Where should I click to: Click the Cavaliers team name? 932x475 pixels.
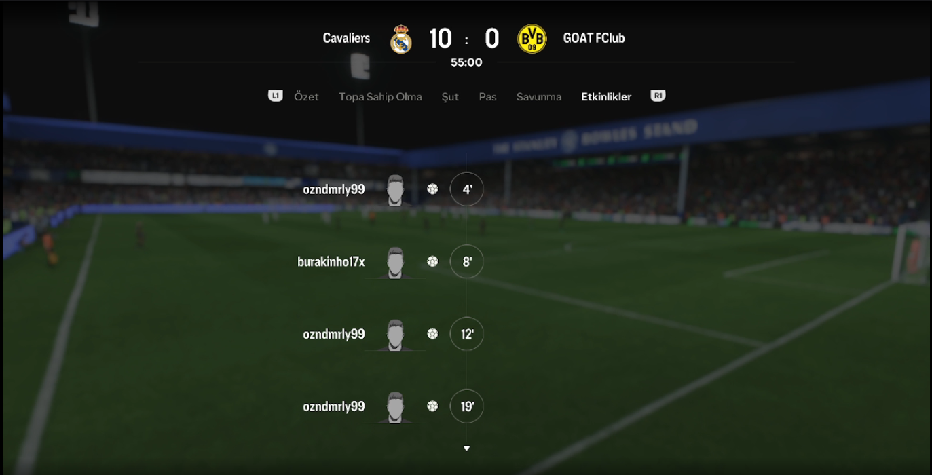point(346,38)
